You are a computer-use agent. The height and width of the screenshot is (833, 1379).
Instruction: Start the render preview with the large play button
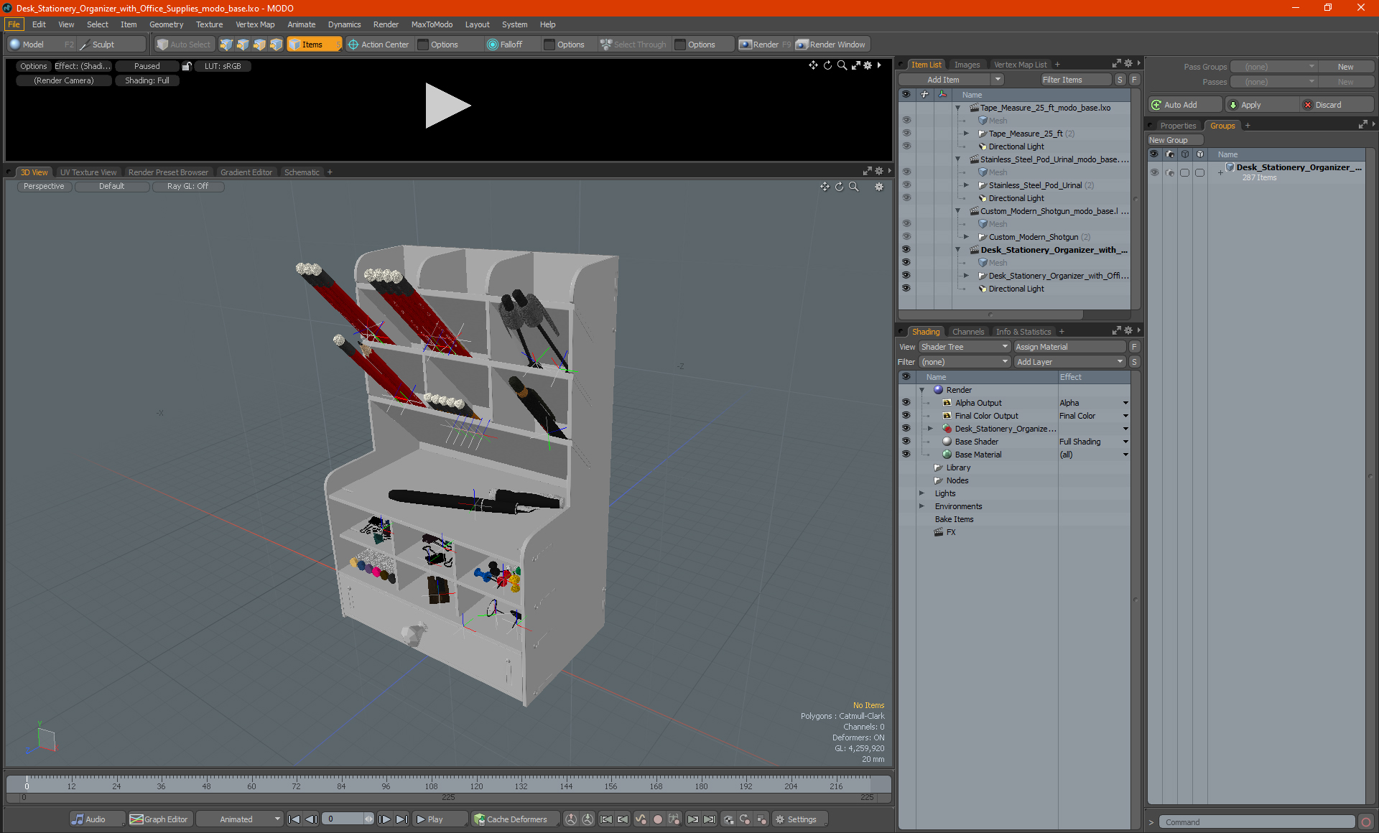pos(447,106)
